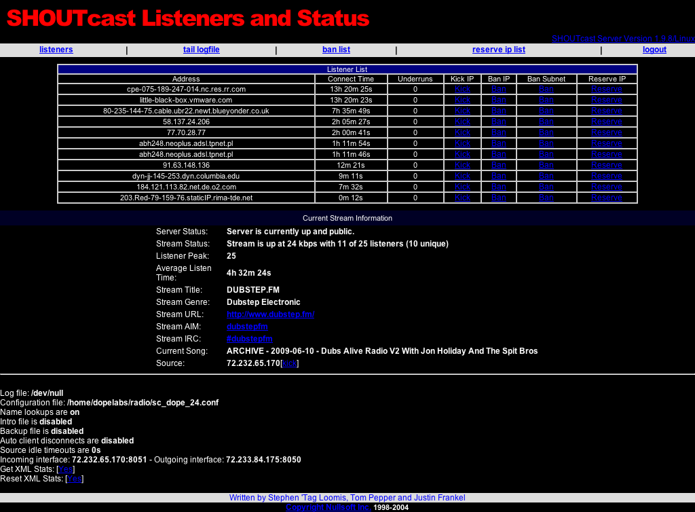Click the current song text starting 'ARCHIVE - 2009-06-10'
The width and height of the screenshot is (695, 512).
tap(382, 351)
